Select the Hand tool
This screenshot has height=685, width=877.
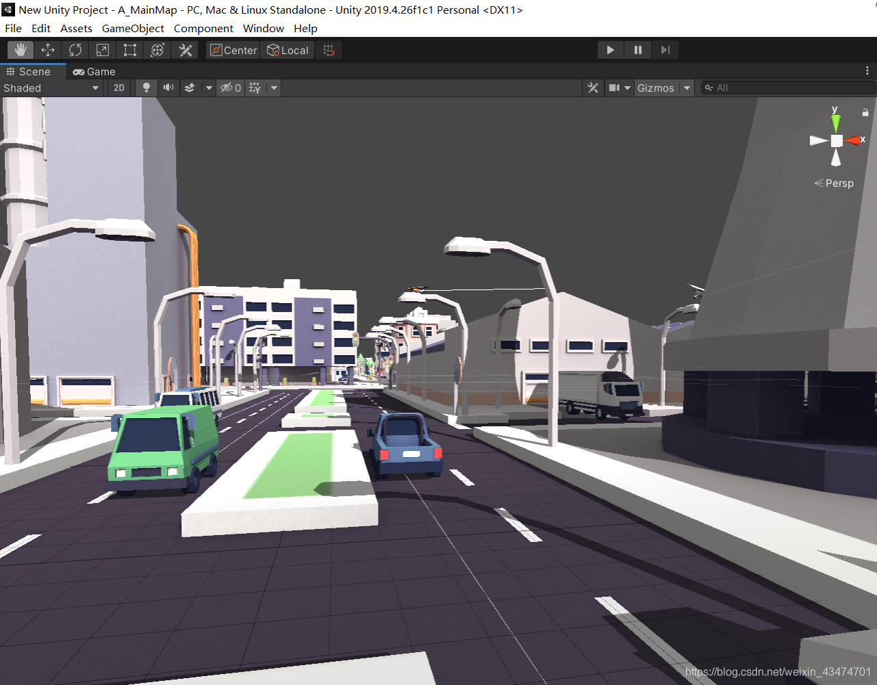(21, 50)
